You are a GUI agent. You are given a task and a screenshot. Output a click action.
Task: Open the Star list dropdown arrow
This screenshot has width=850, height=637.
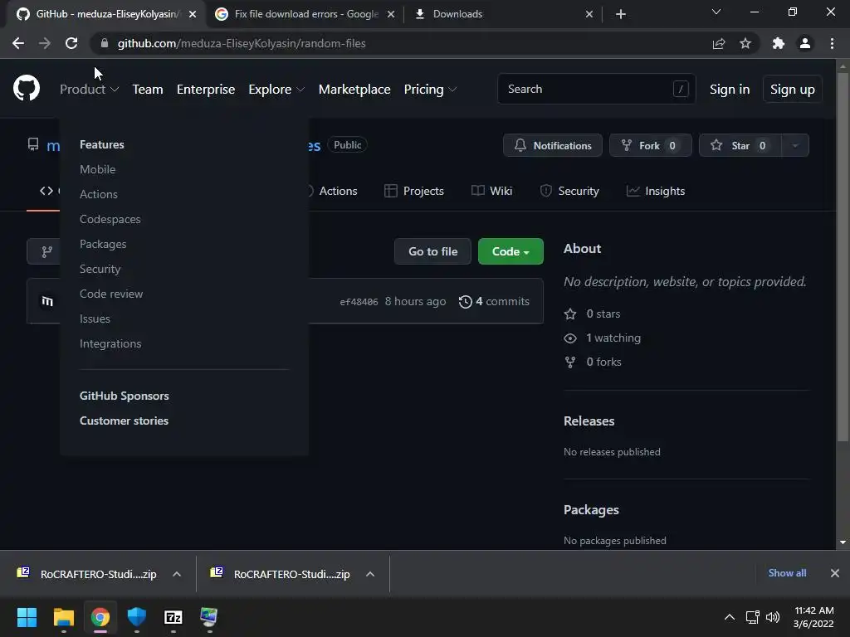click(795, 145)
